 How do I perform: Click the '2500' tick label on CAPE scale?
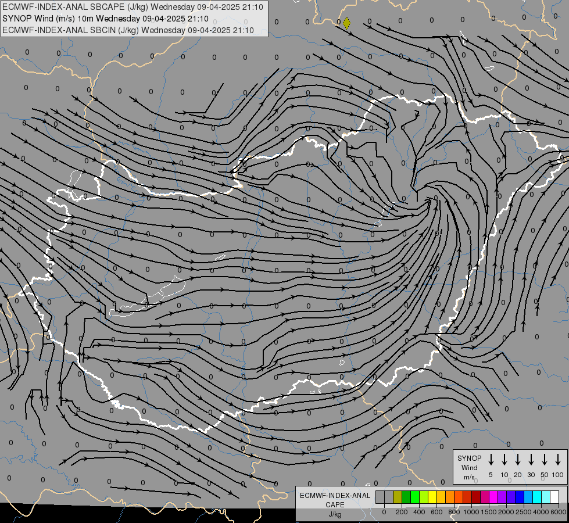[523, 512]
